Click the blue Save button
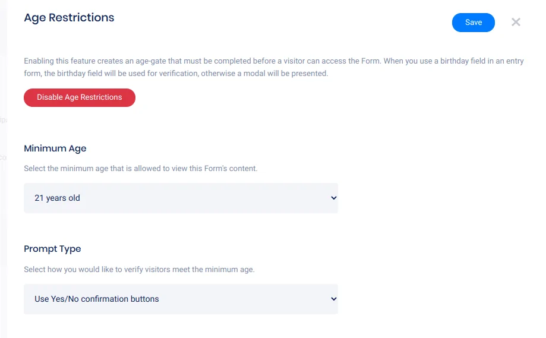The height and width of the screenshot is (338, 546). (473, 23)
